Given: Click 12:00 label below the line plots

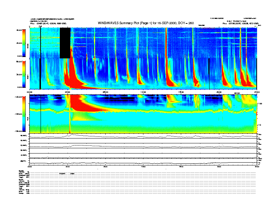Looking at the screenshot, I should coord(143,166).
